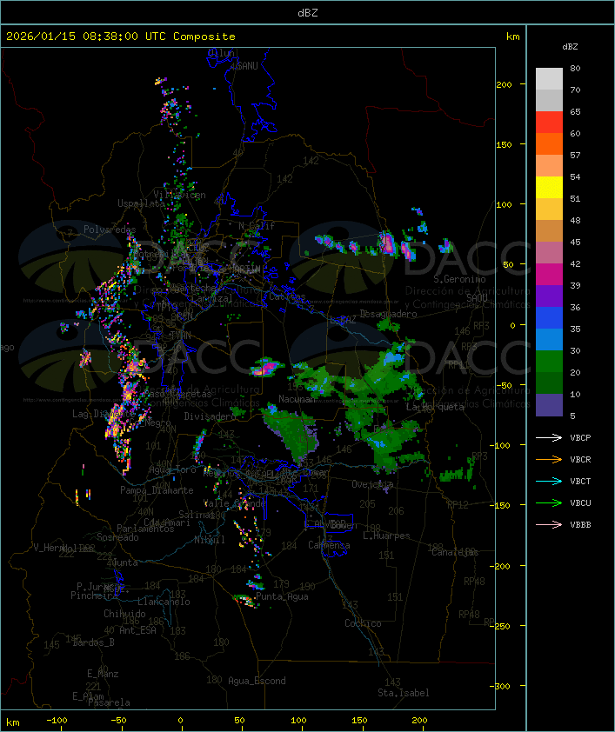Pick the tan swatch between 48 and 45
Image resolution: width=615 pixels, height=732 pixels.
click(x=549, y=230)
